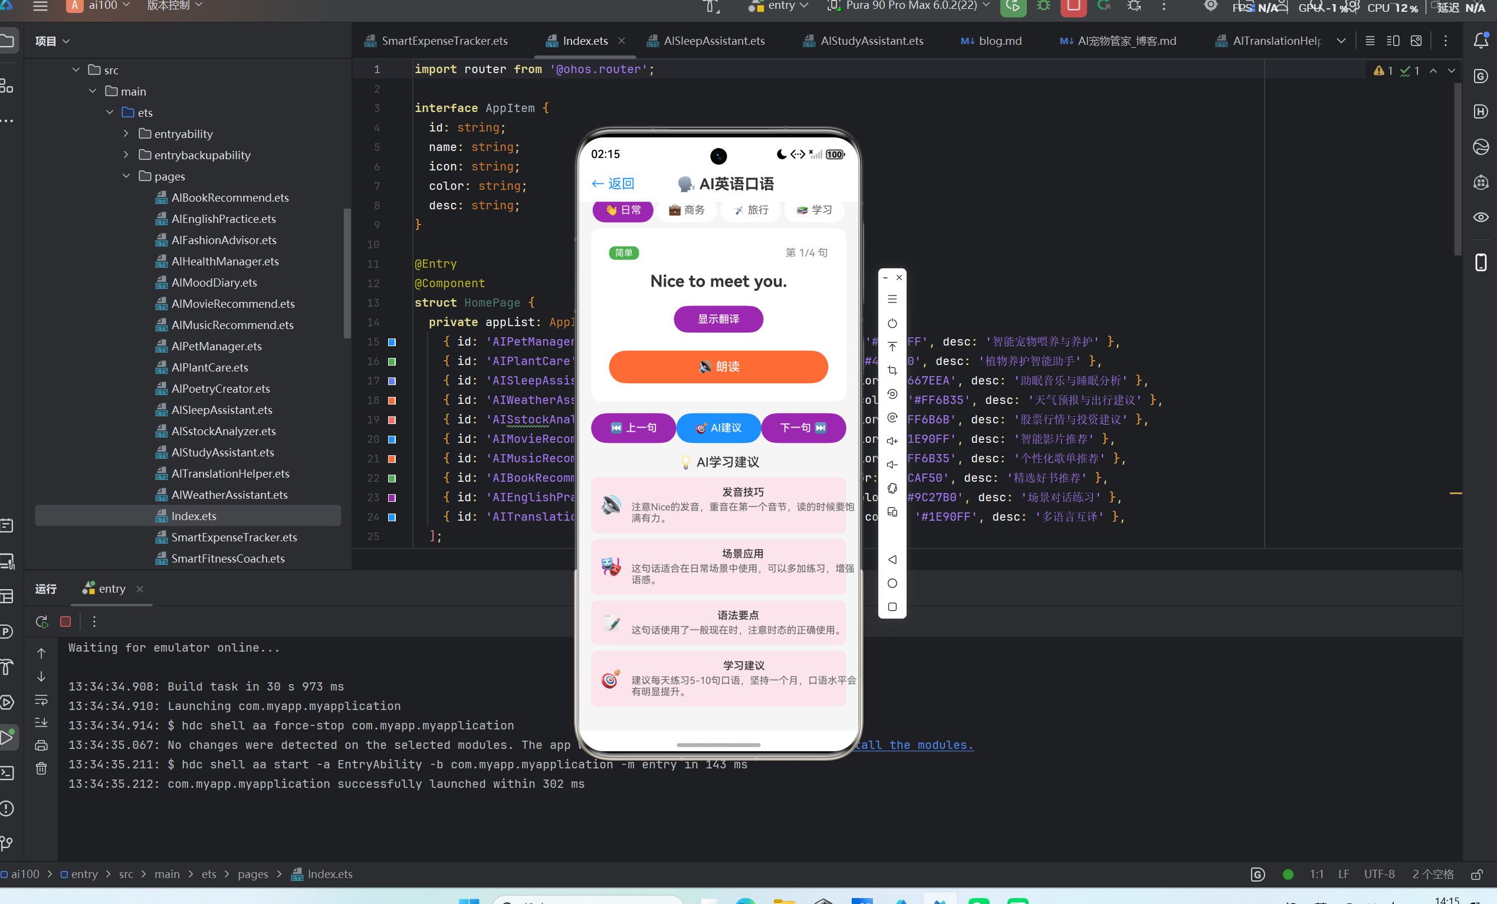Select the 商务 category chip in emulator

point(687,210)
